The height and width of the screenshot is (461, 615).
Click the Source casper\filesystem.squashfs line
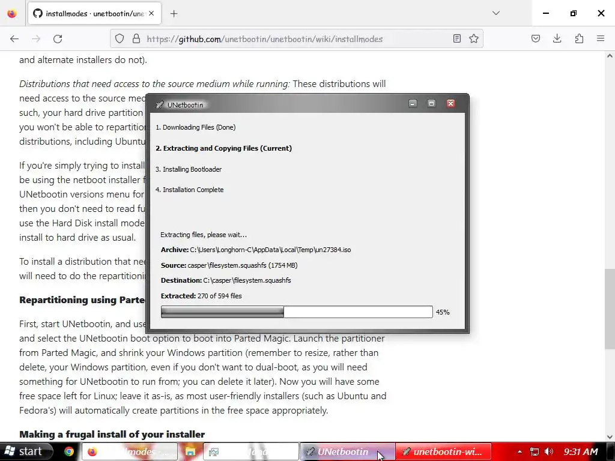[x=229, y=265]
